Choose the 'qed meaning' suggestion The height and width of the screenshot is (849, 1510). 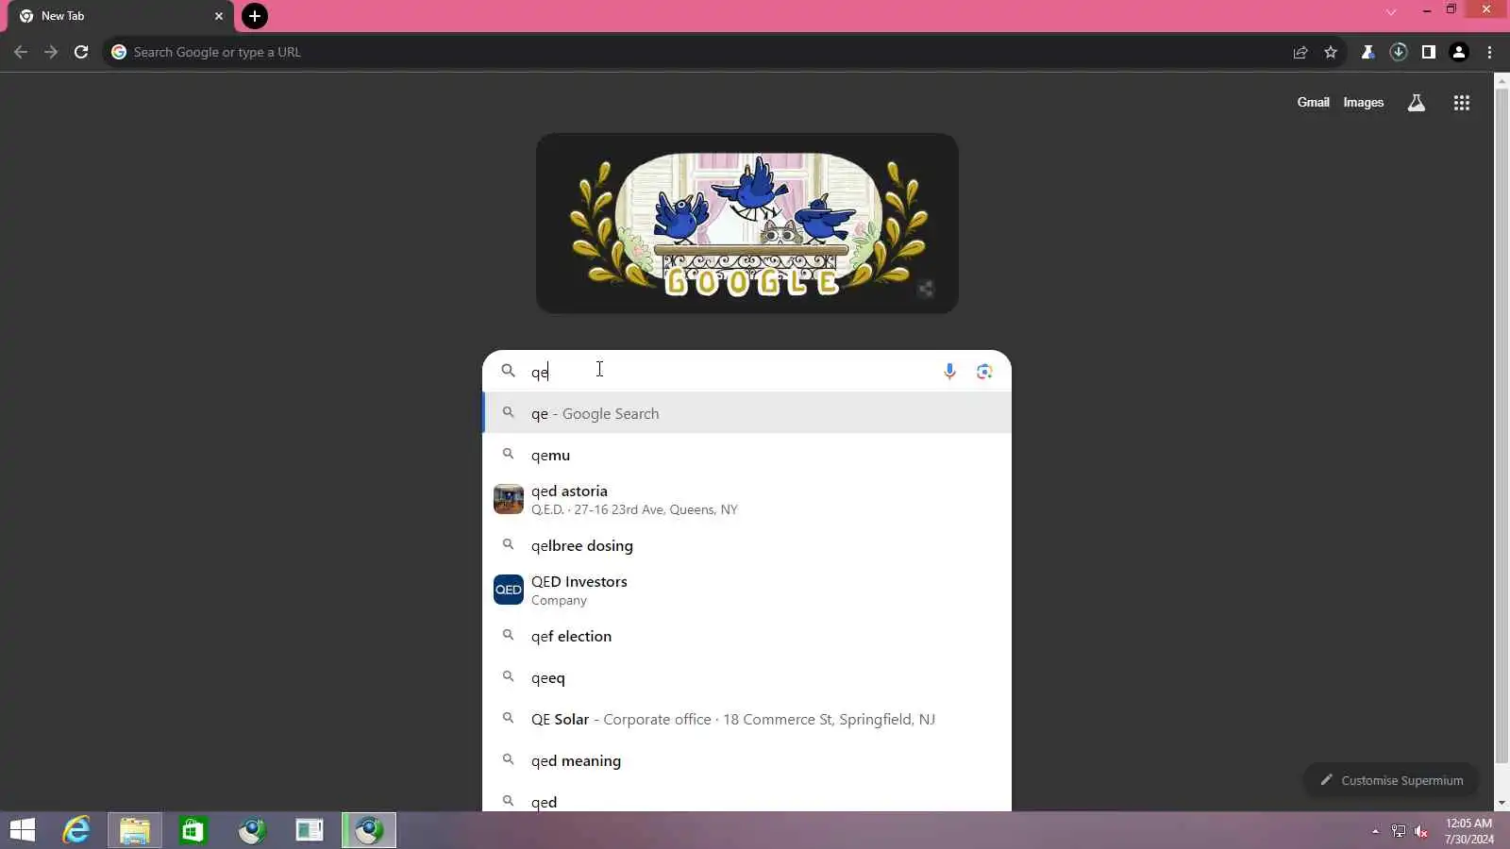pyautogui.click(x=747, y=760)
